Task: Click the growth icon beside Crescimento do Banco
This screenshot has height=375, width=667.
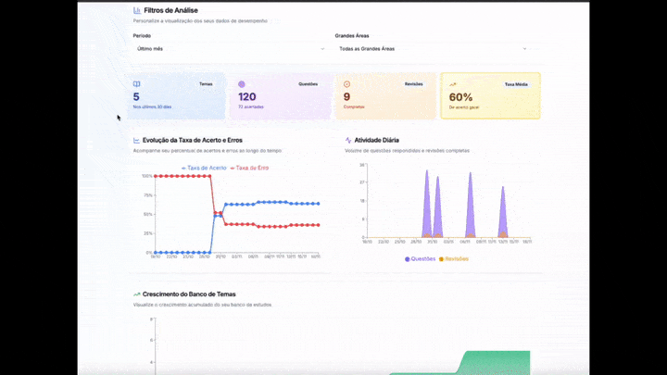Action: pos(137,294)
